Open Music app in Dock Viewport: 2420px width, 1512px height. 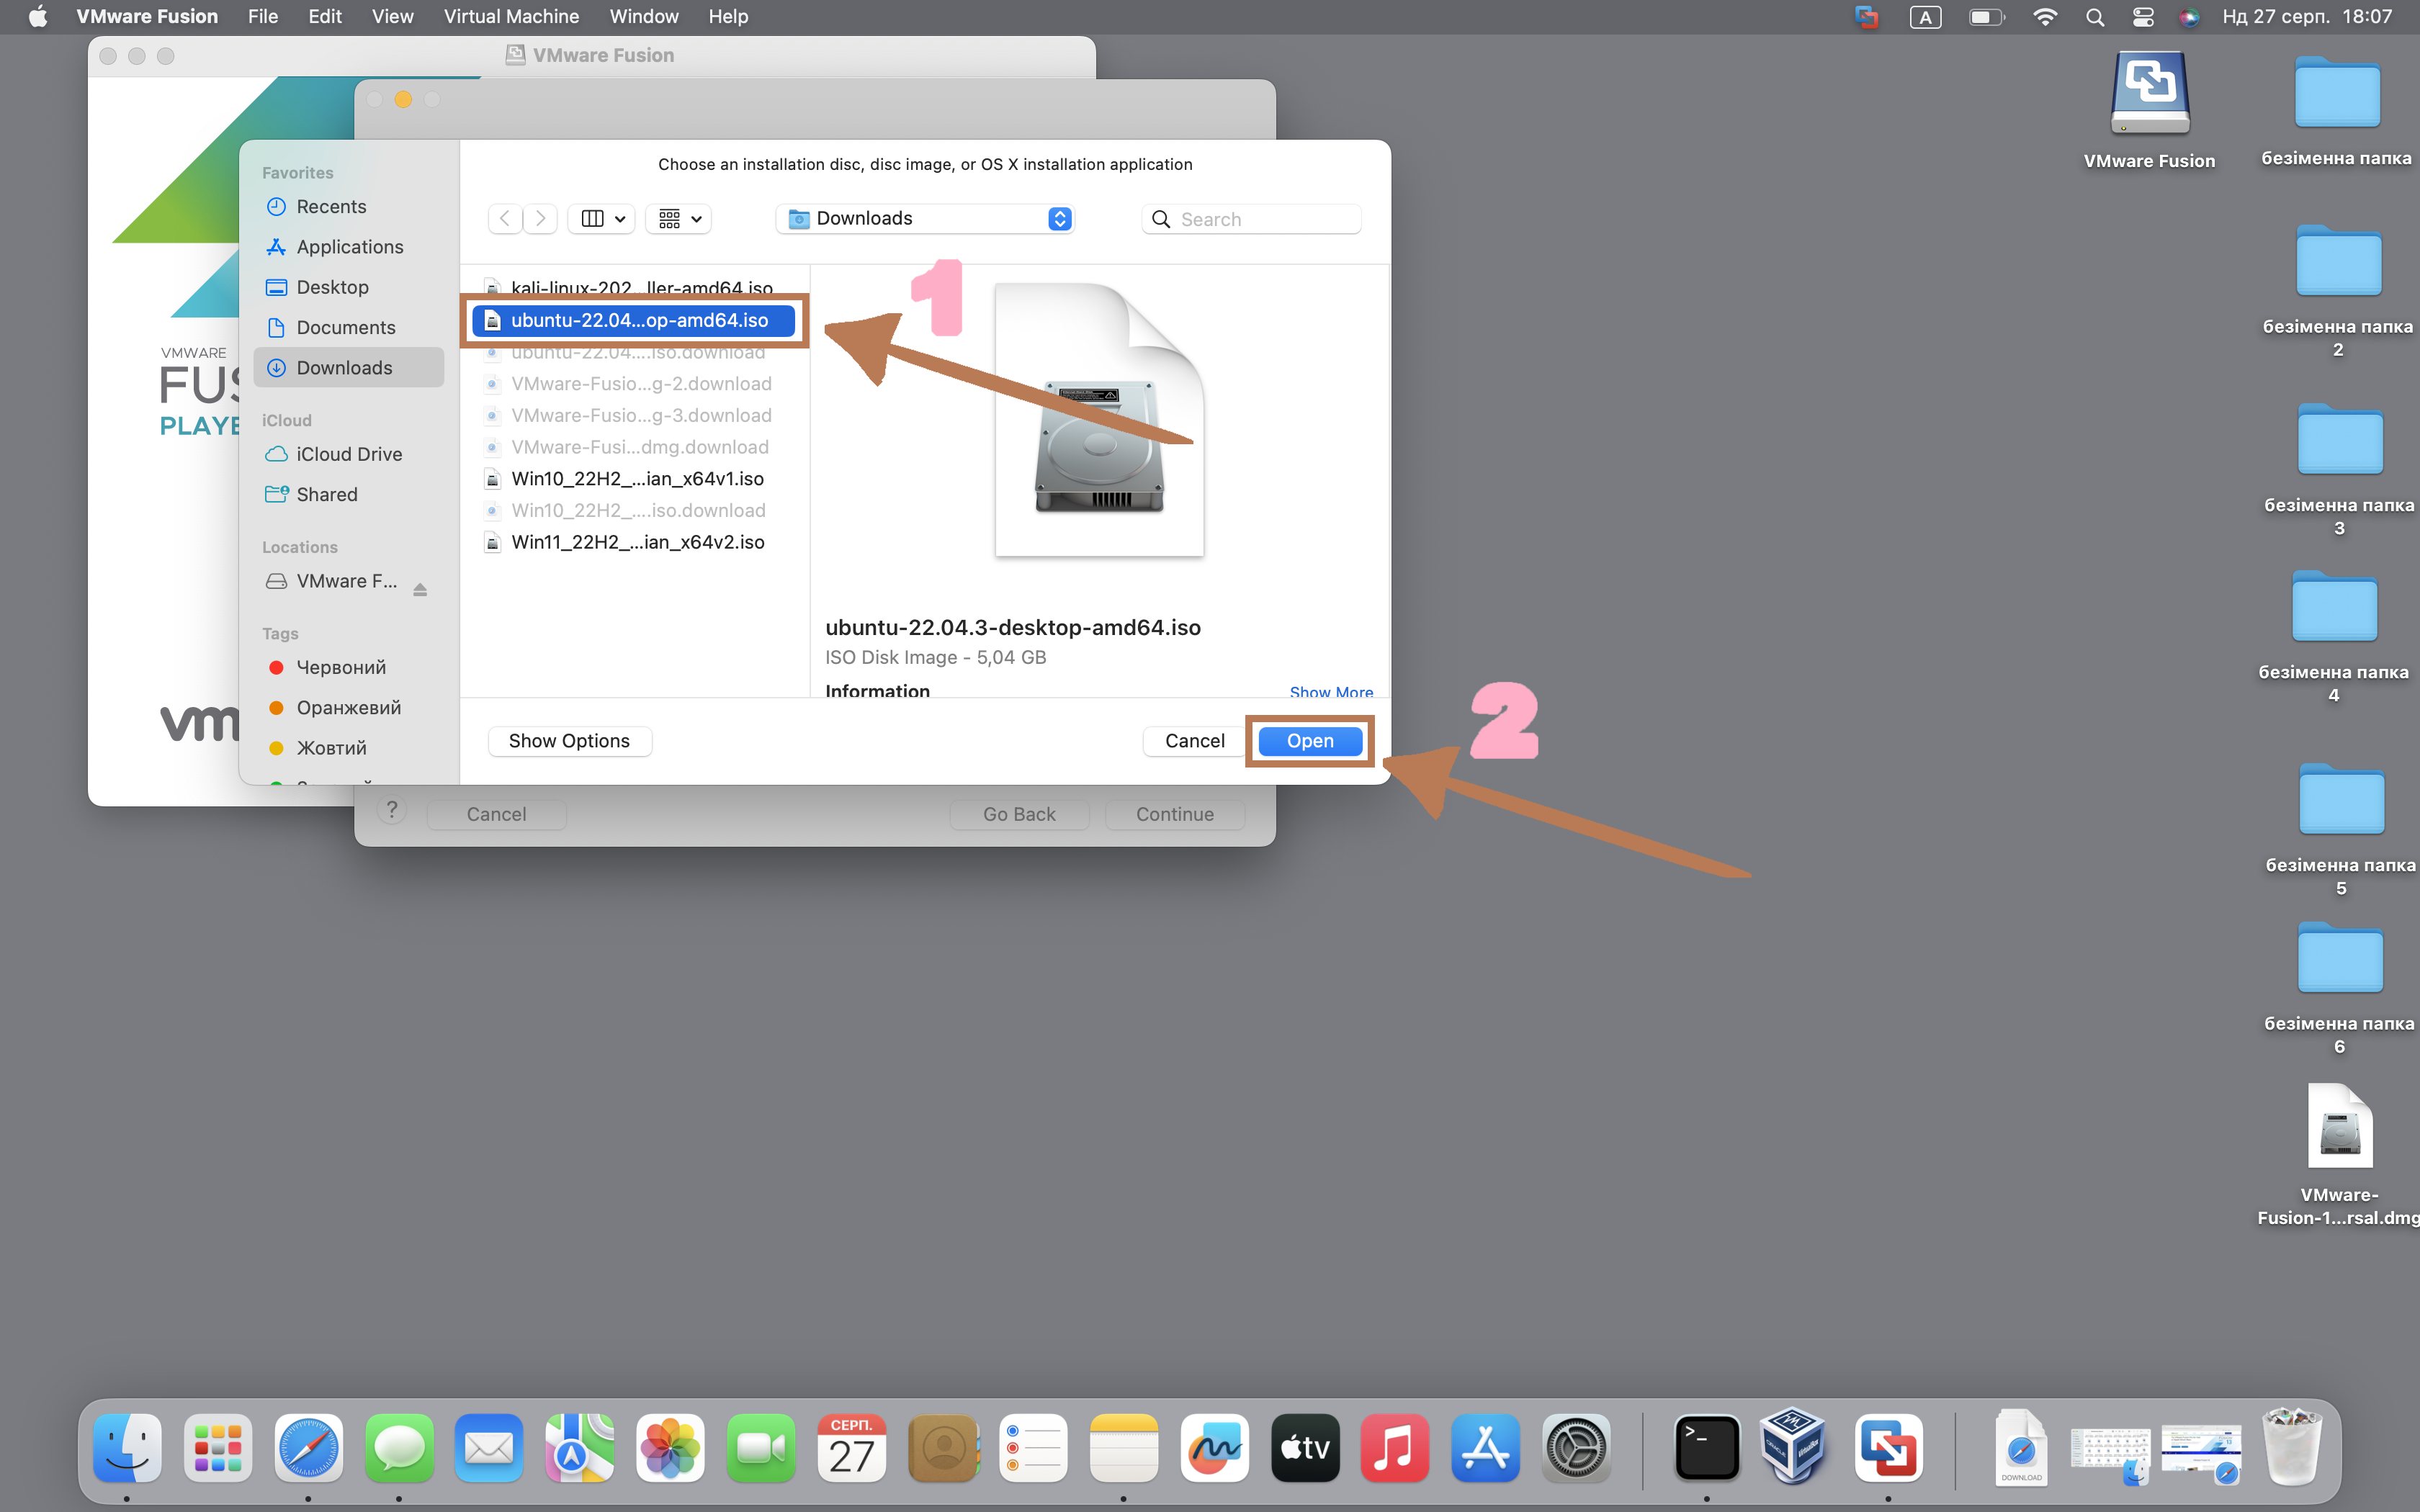(x=1395, y=1447)
